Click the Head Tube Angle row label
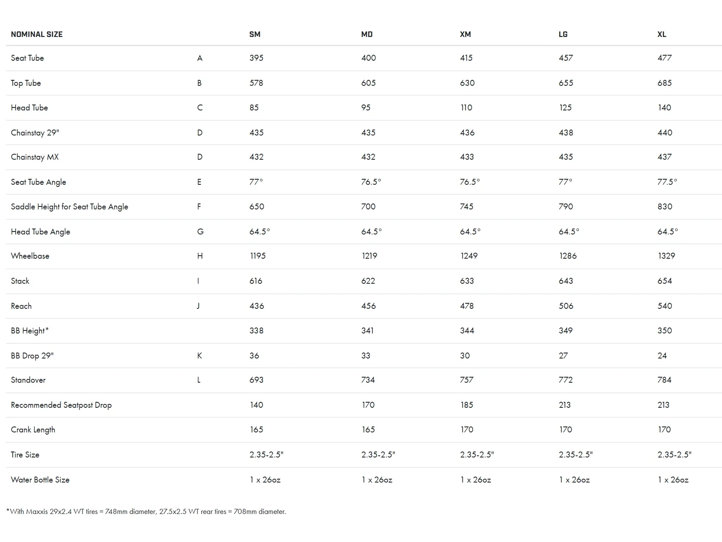This screenshot has width=722, height=542. pyautogui.click(x=40, y=232)
